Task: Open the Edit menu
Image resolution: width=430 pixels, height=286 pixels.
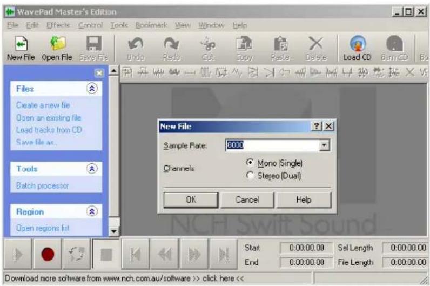Action: 32,25
